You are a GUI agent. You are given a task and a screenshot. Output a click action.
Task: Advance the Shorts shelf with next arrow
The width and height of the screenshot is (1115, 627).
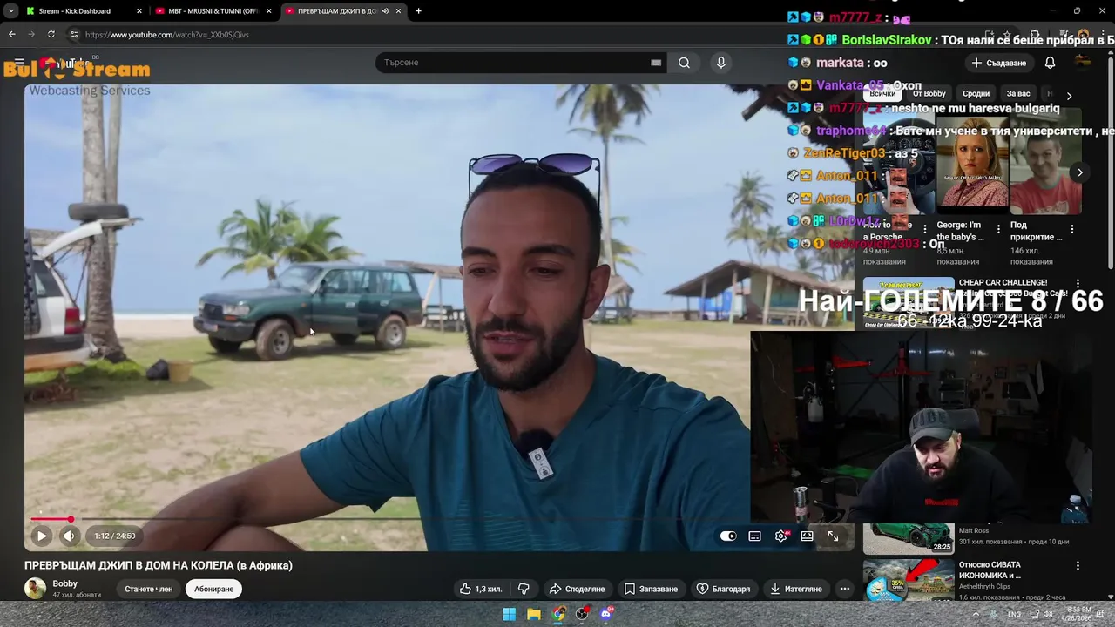tap(1080, 172)
